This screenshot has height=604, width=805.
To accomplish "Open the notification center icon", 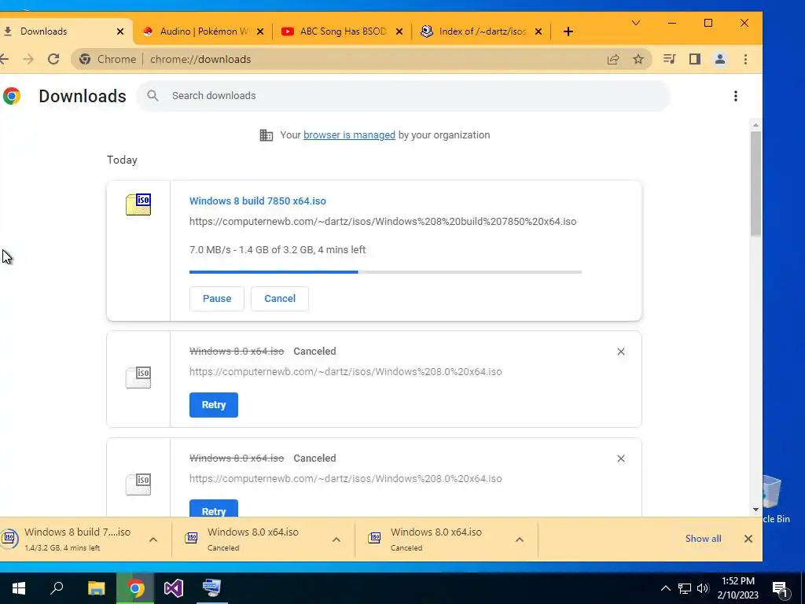I will click(x=781, y=589).
